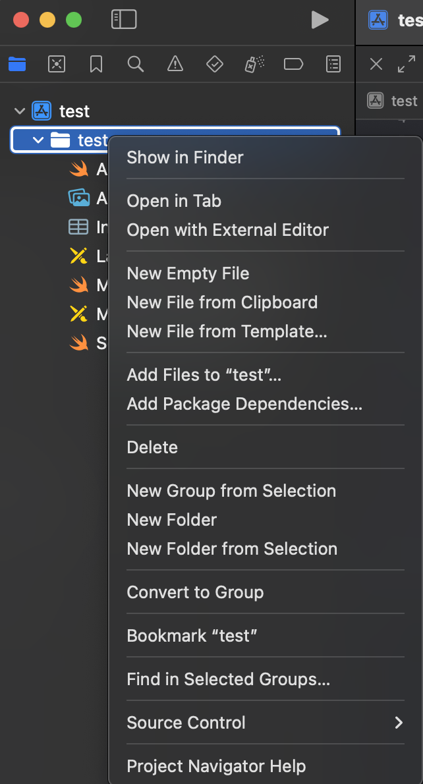The image size is (423, 784).
Task: Click the editor expand arrows icon
Action: [407, 64]
